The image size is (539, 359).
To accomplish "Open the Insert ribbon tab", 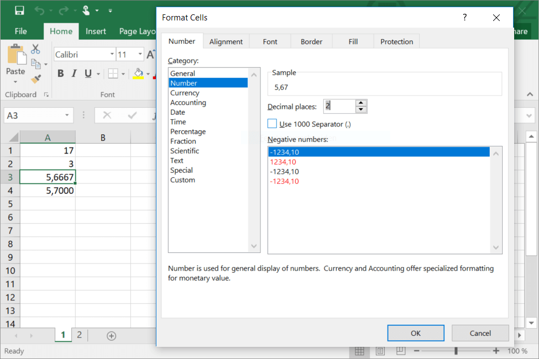I will (96, 31).
